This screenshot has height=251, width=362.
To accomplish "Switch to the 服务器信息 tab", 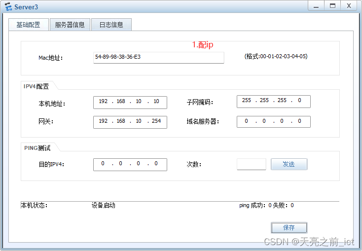I will coord(70,25).
